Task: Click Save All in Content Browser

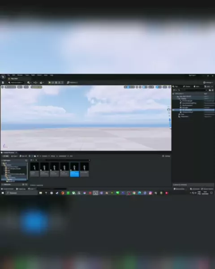Action: 23,156
